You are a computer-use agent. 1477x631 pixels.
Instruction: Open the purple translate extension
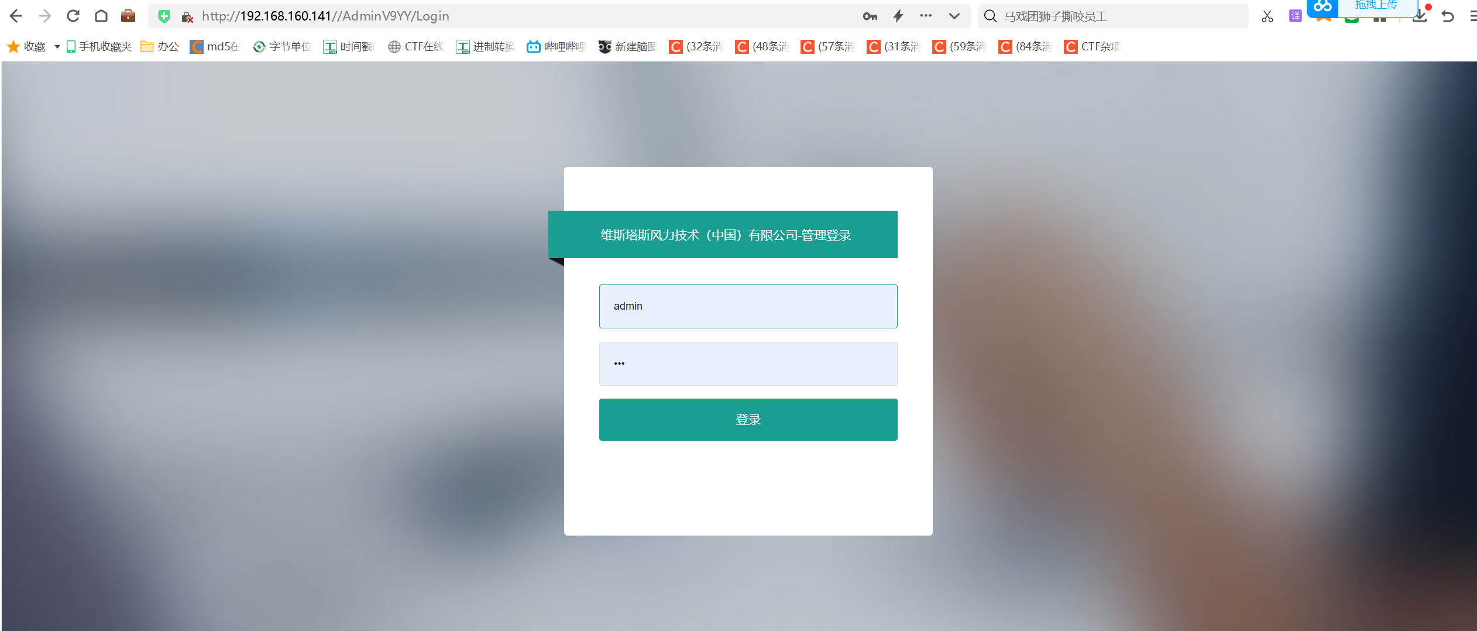pyautogui.click(x=1296, y=16)
